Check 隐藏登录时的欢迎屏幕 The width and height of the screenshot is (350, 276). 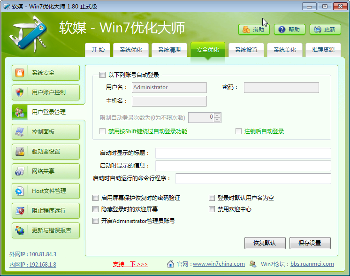(x=95, y=209)
